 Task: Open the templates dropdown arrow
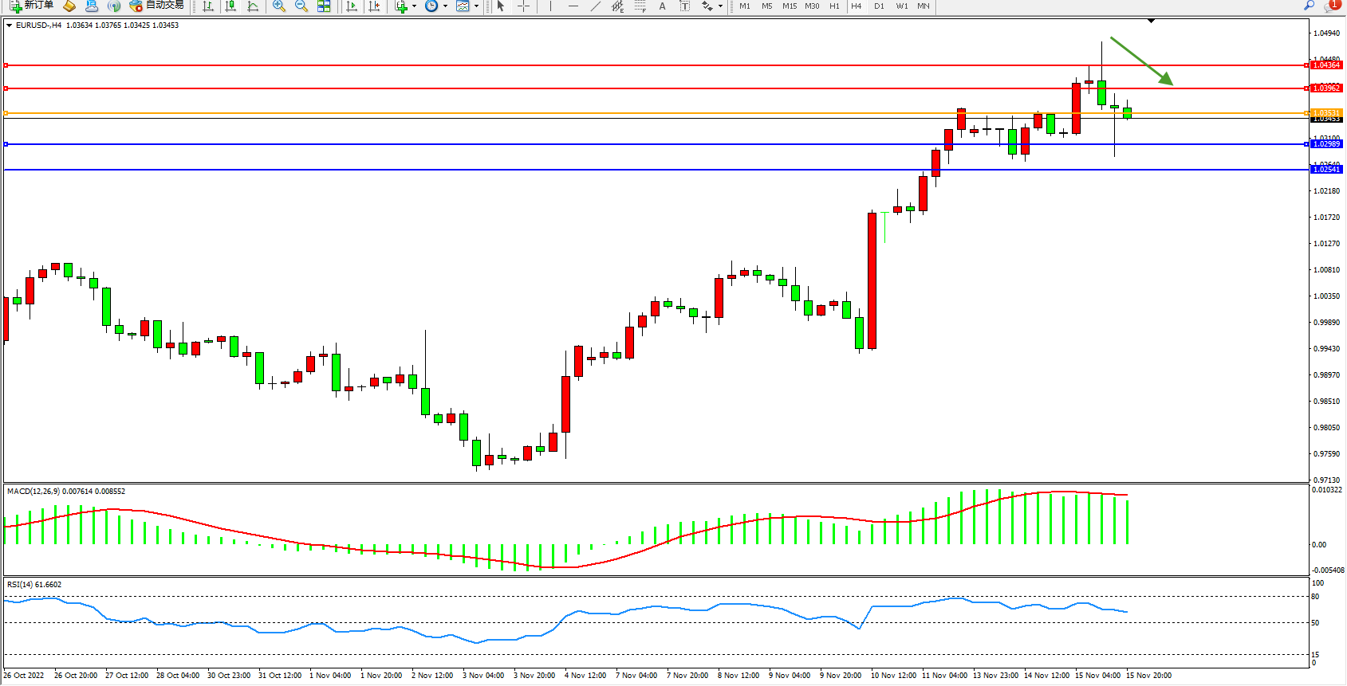[x=476, y=6]
